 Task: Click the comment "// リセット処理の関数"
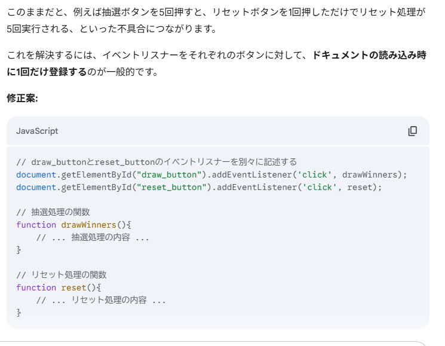click(x=62, y=275)
